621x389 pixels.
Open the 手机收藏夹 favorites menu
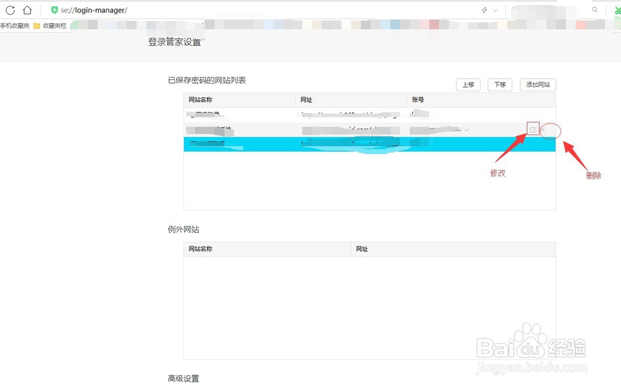14,25
